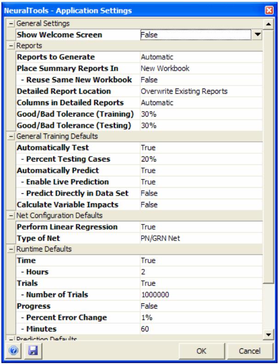Click the Type of Net label
279x364 pixels.
(x=38, y=238)
